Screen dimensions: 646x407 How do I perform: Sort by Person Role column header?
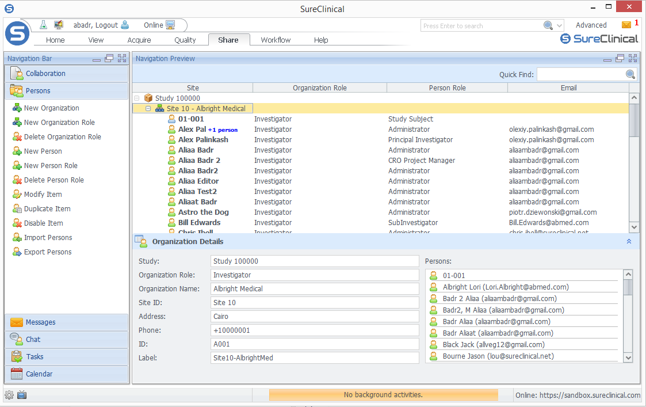[x=447, y=88]
